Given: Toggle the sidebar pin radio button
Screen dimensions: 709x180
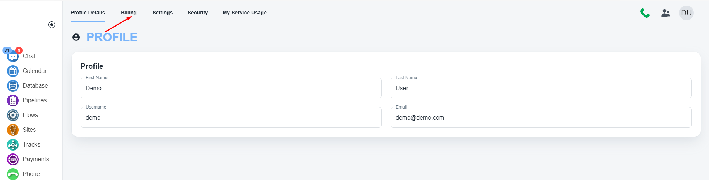Looking at the screenshot, I should 52,25.
